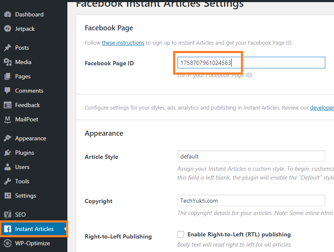The image size is (334, 252).
Task: Select Instant Articles menu item
Action: pos(34,229)
